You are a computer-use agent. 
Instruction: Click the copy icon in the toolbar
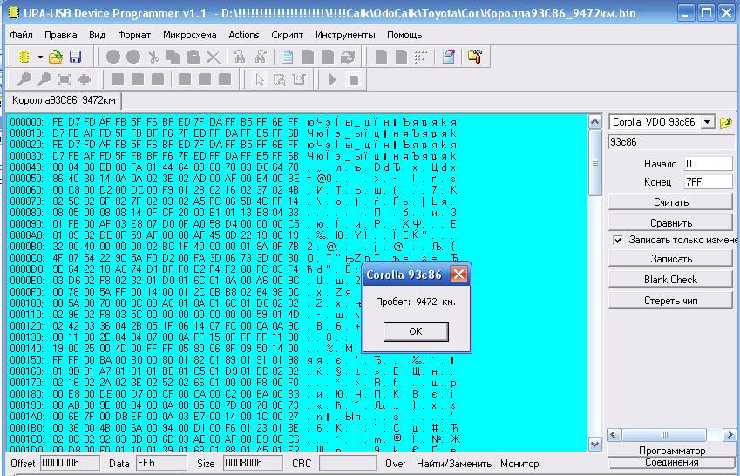173,58
